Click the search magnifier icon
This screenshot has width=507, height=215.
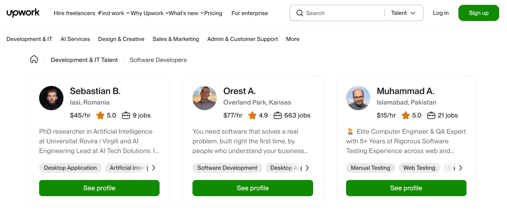pos(300,13)
